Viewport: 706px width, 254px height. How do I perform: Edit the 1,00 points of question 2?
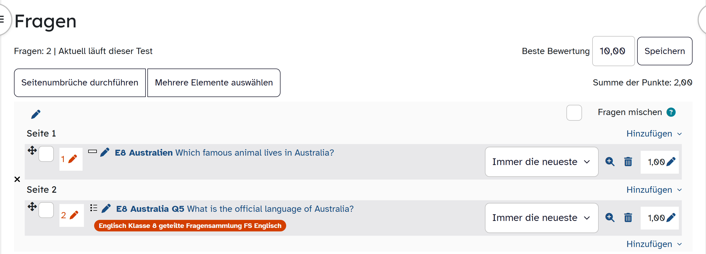(x=671, y=217)
